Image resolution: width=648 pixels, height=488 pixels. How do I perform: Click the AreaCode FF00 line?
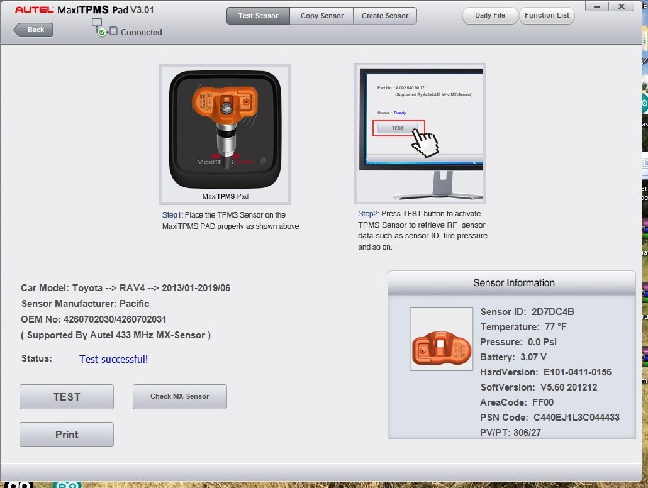(517, 402)
